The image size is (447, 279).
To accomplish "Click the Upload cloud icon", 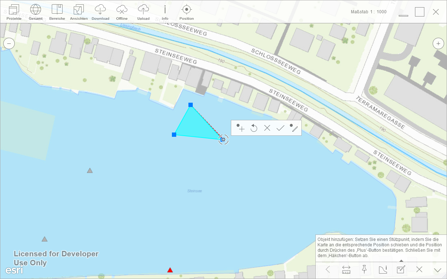I will 143,12.
